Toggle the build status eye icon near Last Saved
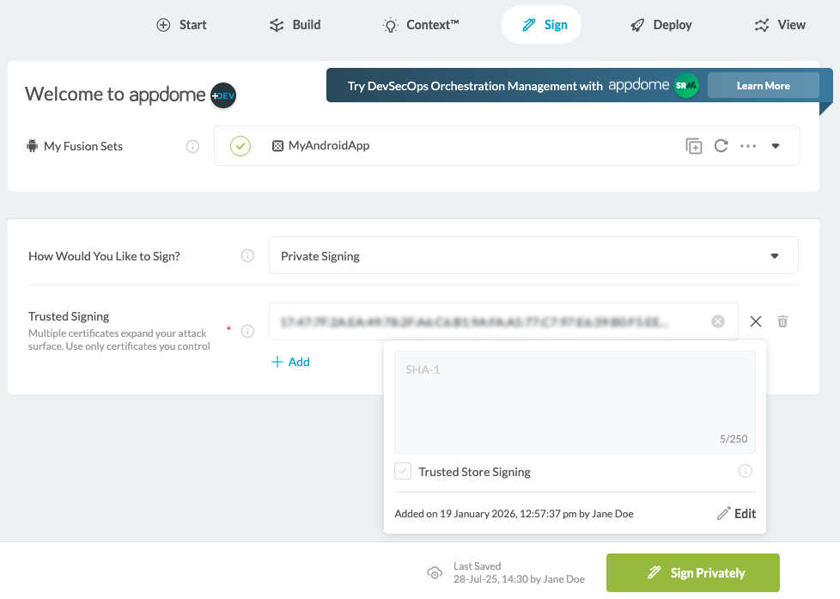This screenshot has height=599, width=840. [x=435, y=572]
